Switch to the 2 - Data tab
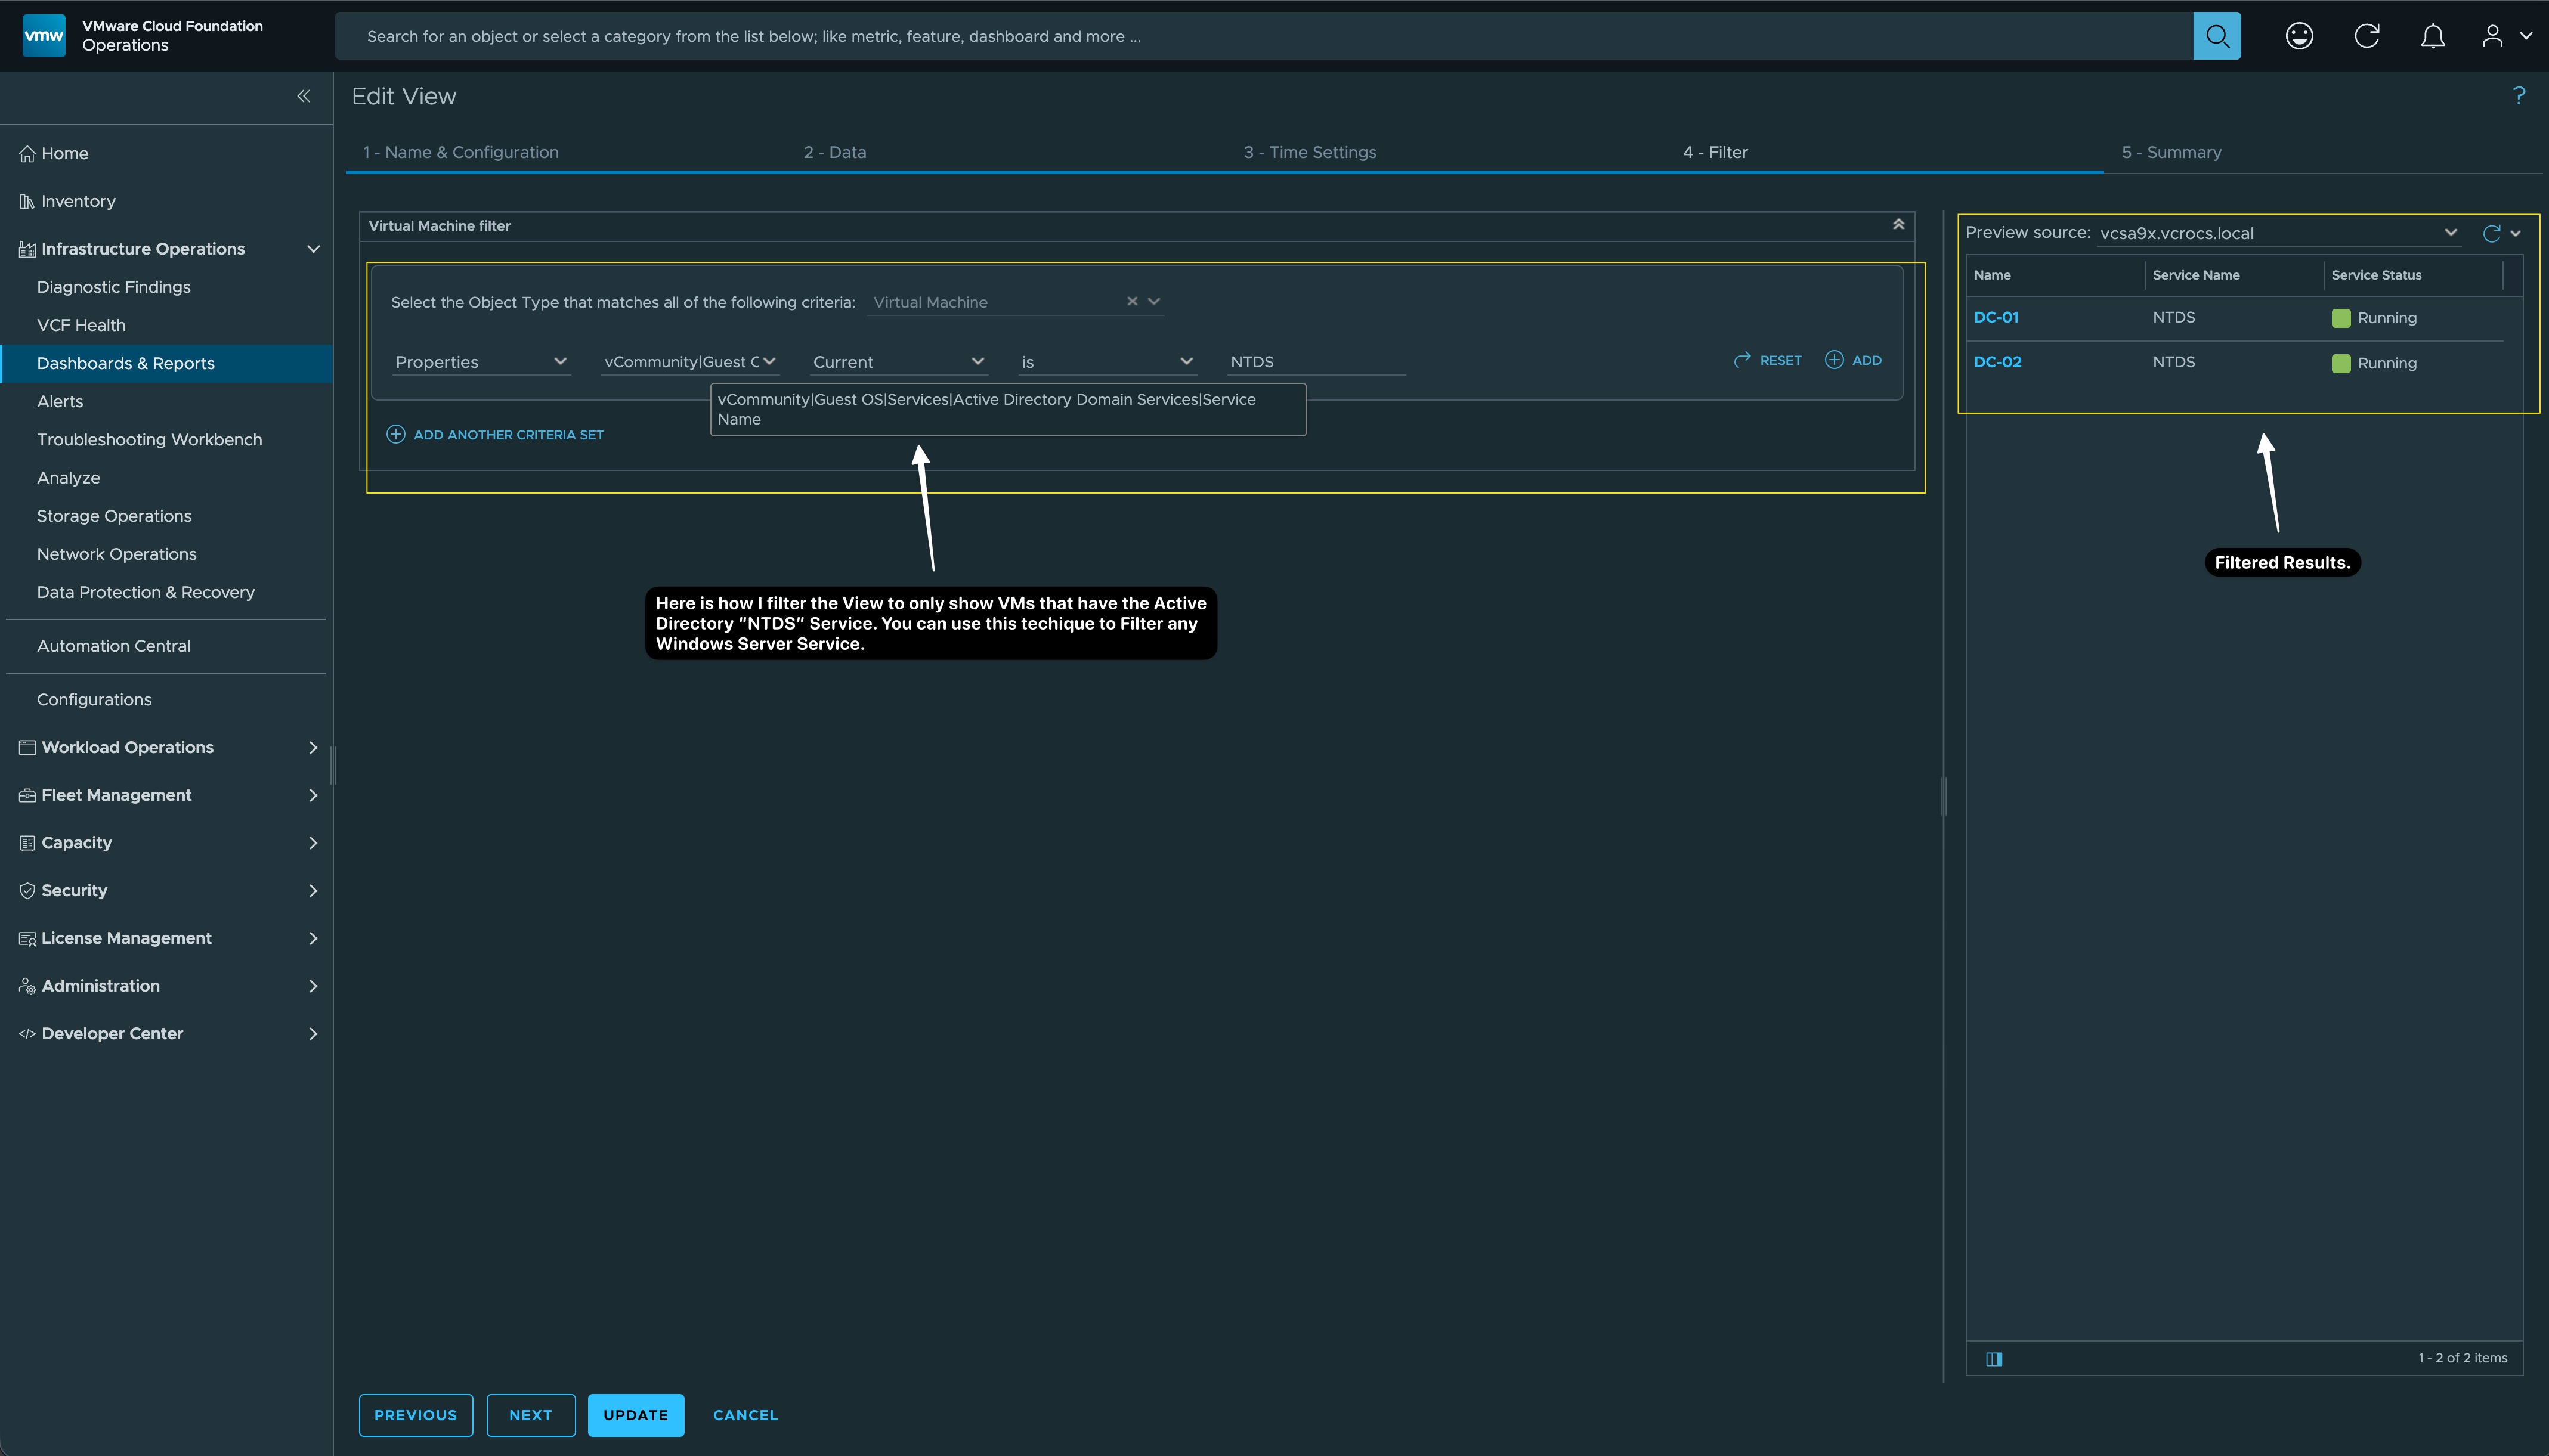 pyautogui.click(x=834, y=152)
